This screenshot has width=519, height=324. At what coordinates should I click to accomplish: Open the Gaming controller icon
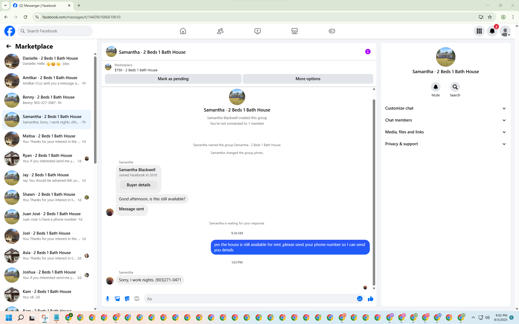[x=332, y=31]
